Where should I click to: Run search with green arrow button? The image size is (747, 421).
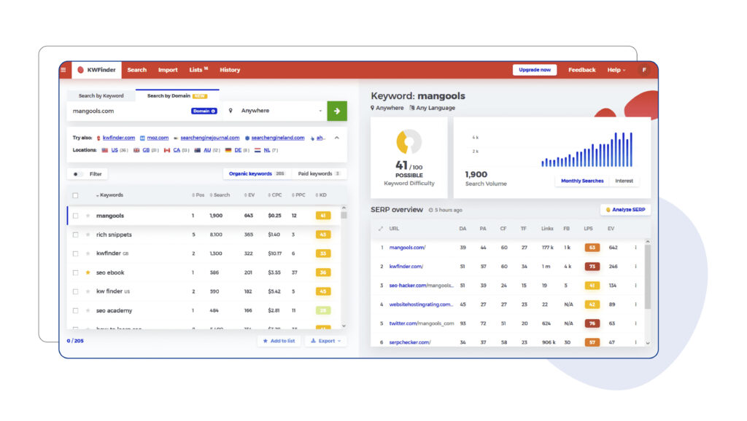(x=337, y=111)
